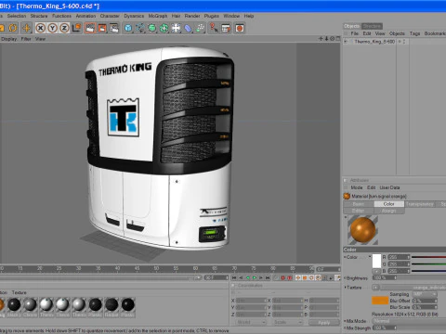Open the Scale coordinate-mode dropdown
This screenshot has width=446, height=334.
287,322
